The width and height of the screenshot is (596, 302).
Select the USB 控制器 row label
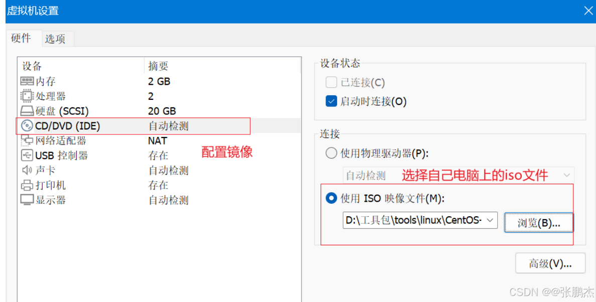[x=62, y=156]
